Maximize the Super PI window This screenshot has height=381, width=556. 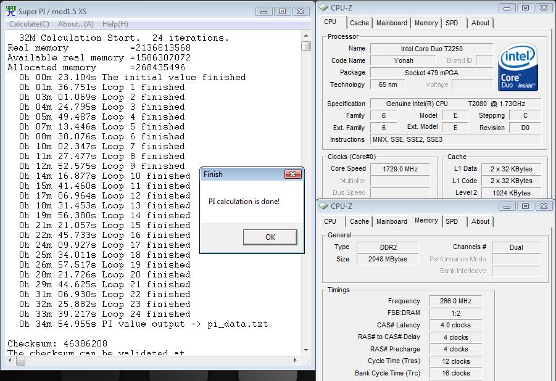coord(282,12)
